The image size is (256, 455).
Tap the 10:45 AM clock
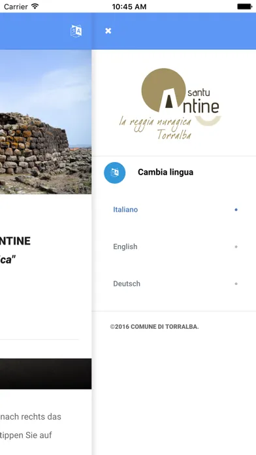tap(129, 7)
